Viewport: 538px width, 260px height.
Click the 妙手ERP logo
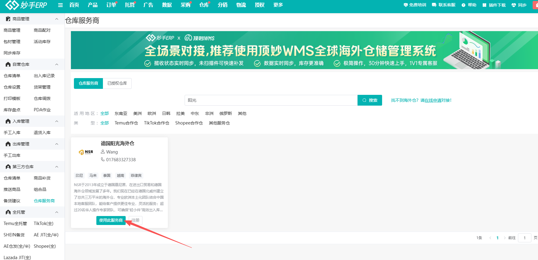pos(26,5)
